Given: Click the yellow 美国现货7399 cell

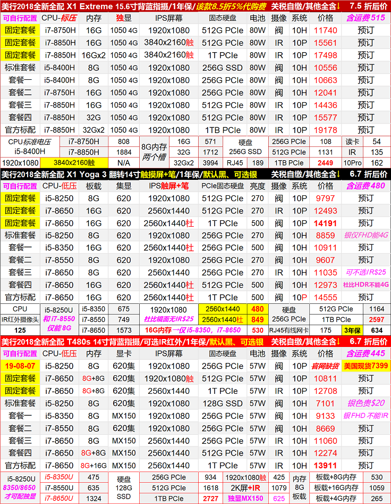Looking at the screenshot, I should point(365,366).
